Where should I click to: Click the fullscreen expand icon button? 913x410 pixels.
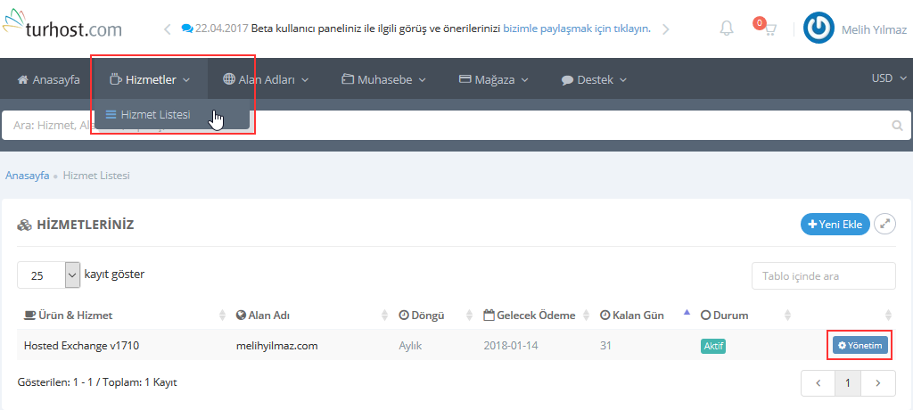pos(884,225)
